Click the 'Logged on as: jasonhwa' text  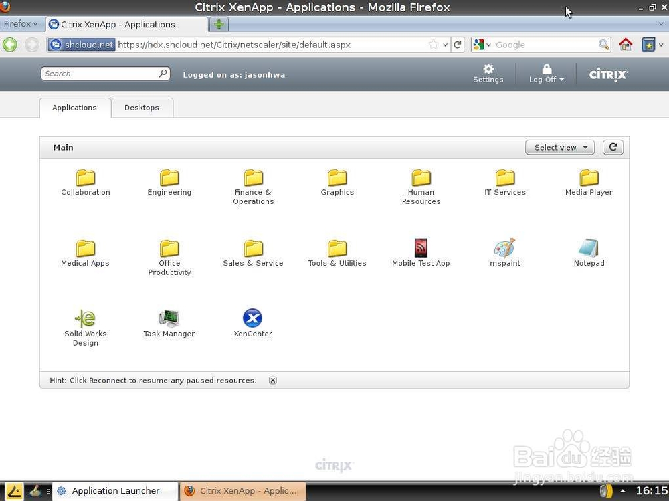point(233,75)
